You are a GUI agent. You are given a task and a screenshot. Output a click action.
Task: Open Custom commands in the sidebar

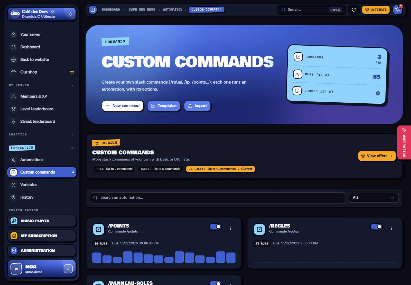(x=42, y=172)
